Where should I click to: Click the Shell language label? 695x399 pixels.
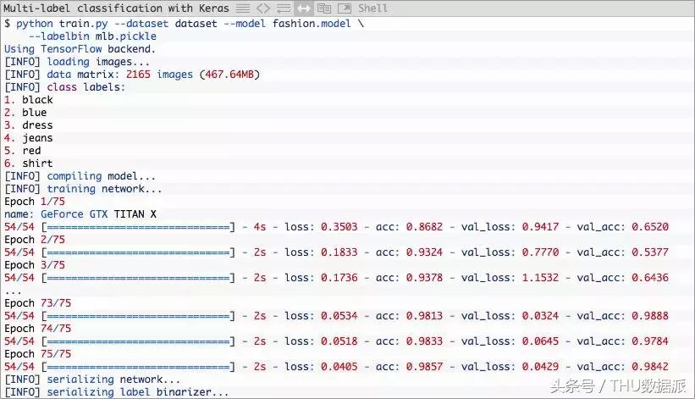[372, 8]
